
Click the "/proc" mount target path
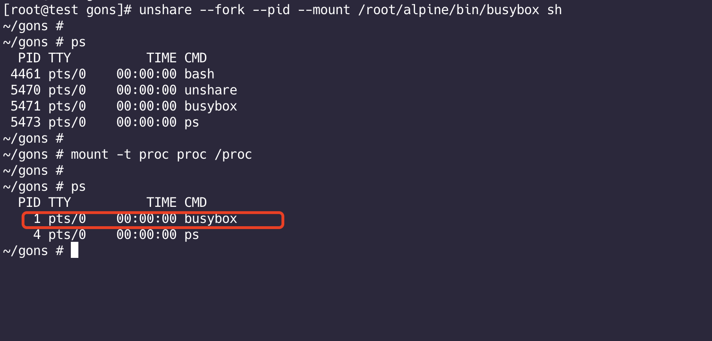click(233, 154)
